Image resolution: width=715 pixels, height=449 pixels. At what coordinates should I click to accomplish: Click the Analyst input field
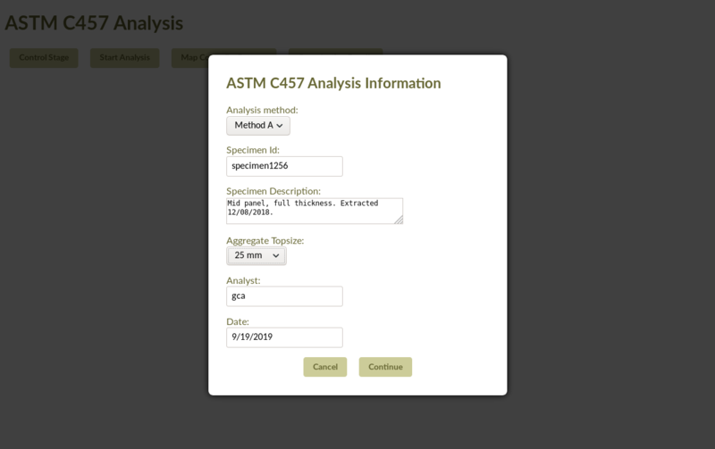coord(284,296)
